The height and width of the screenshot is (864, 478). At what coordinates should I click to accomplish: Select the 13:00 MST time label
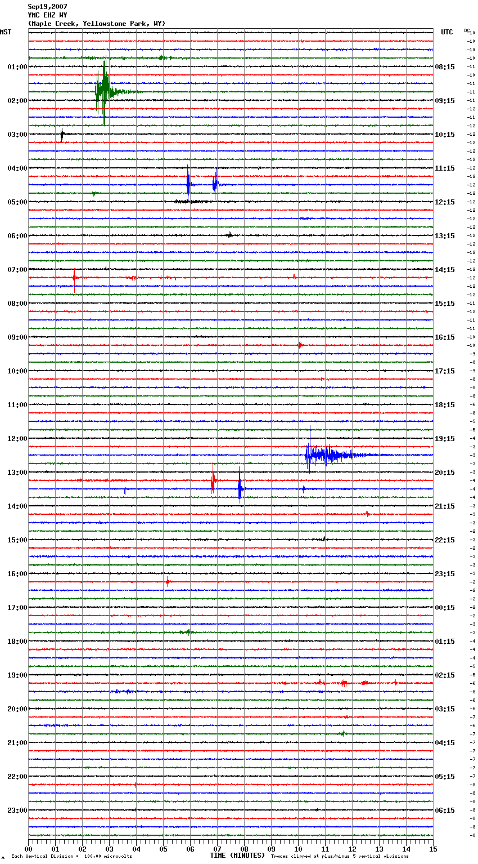click(17, 473)
